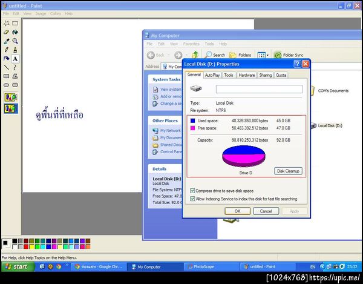Click Cancel in Local Disk Properties

click(266, 211)
